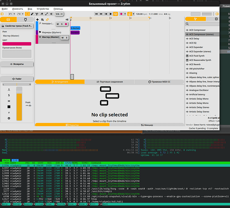This screenshot has height=208, width=230.
Task: Switch to Портовые соединения tab
Action: pyautogui.click(x=109, y=82)
